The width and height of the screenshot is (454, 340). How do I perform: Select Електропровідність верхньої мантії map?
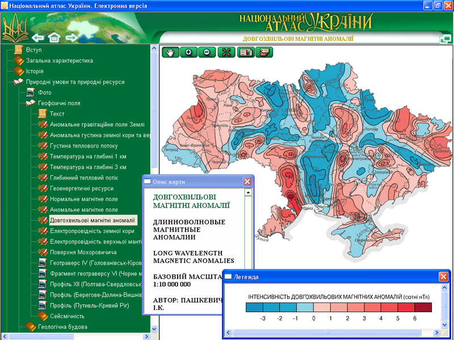(x=96, y=242)
